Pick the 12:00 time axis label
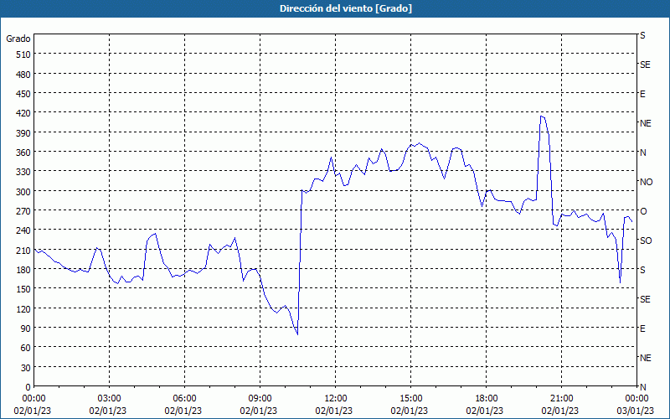This screenshot has width=670, height=419. (336, 399)
